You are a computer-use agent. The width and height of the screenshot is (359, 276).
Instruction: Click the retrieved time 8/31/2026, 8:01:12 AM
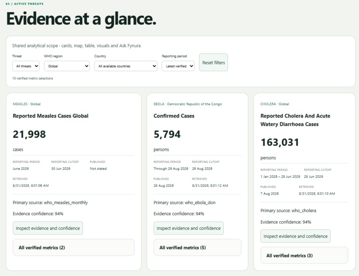coord(210,185)
